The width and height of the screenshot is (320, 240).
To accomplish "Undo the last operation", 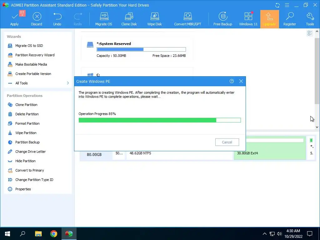I will (57, 19).
